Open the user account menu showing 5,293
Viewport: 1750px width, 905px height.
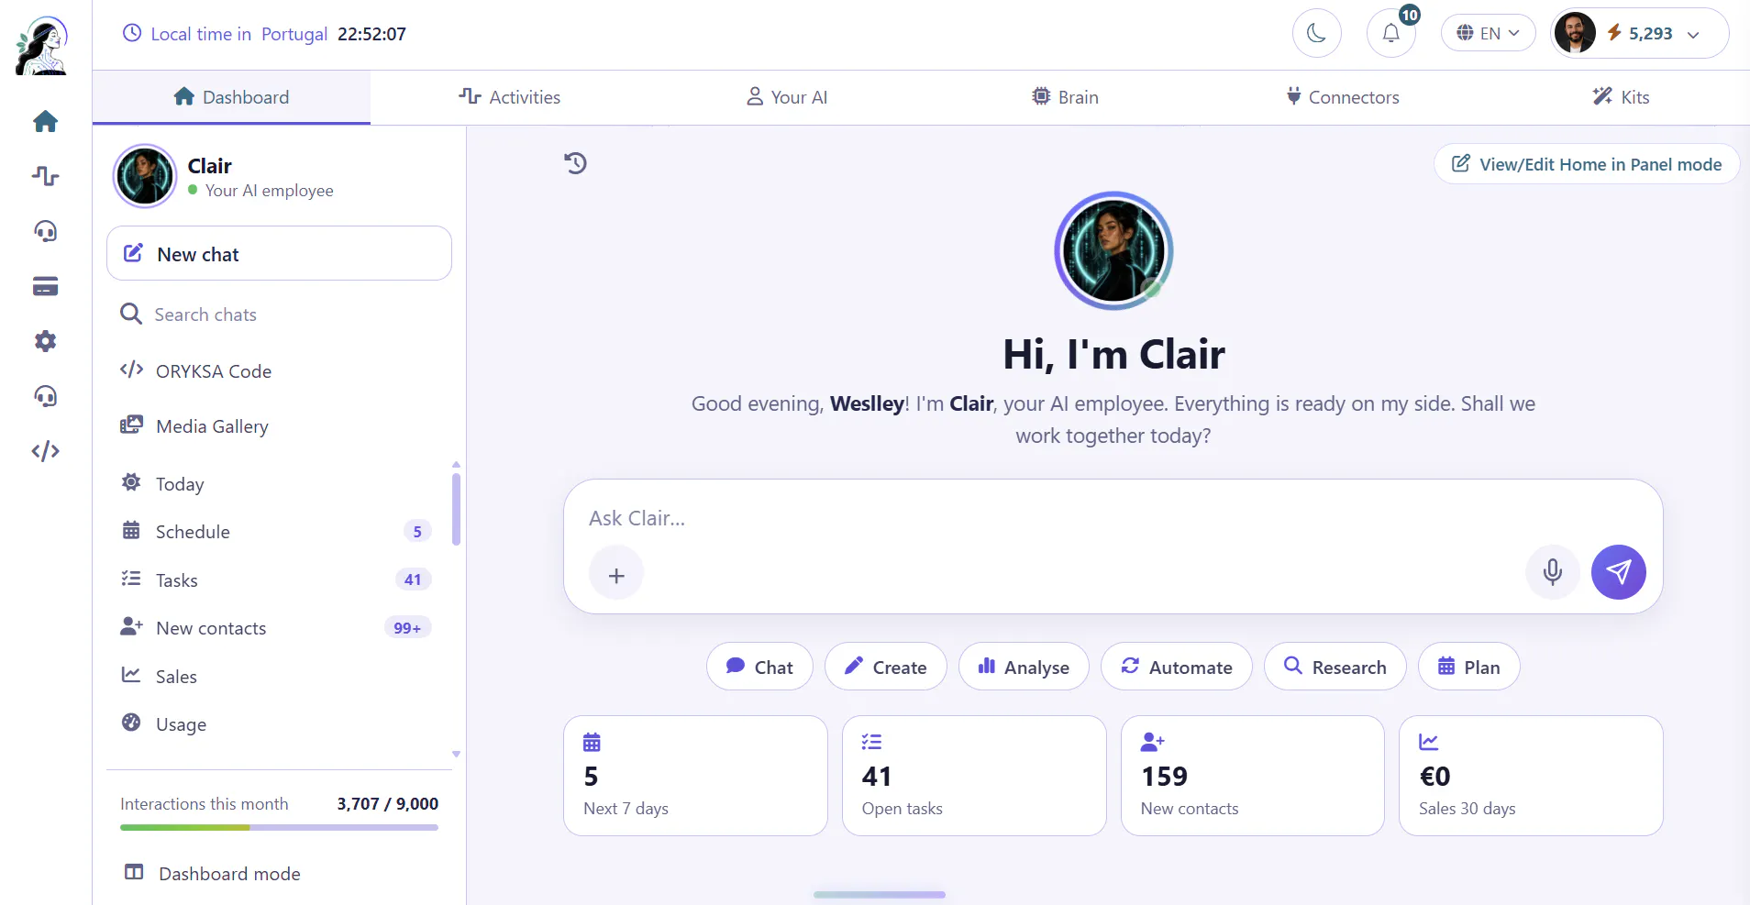[x=1639, y=33]
